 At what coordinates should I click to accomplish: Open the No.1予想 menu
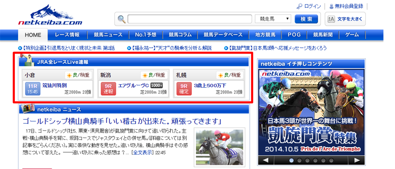(146, 35)
